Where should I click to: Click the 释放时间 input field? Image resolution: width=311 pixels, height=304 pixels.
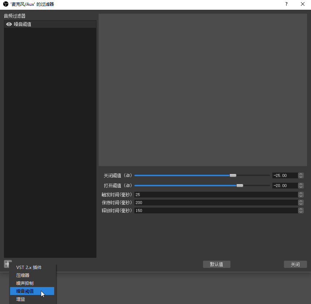(216, 210)
